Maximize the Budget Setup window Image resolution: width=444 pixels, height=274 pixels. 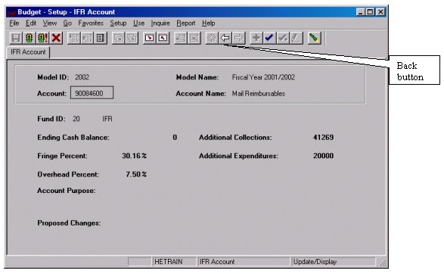(x=370, y=12)
